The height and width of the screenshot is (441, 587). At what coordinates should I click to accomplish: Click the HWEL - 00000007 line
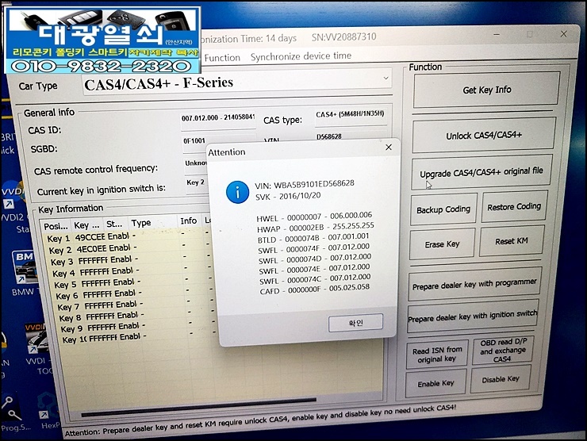(314, 217)
